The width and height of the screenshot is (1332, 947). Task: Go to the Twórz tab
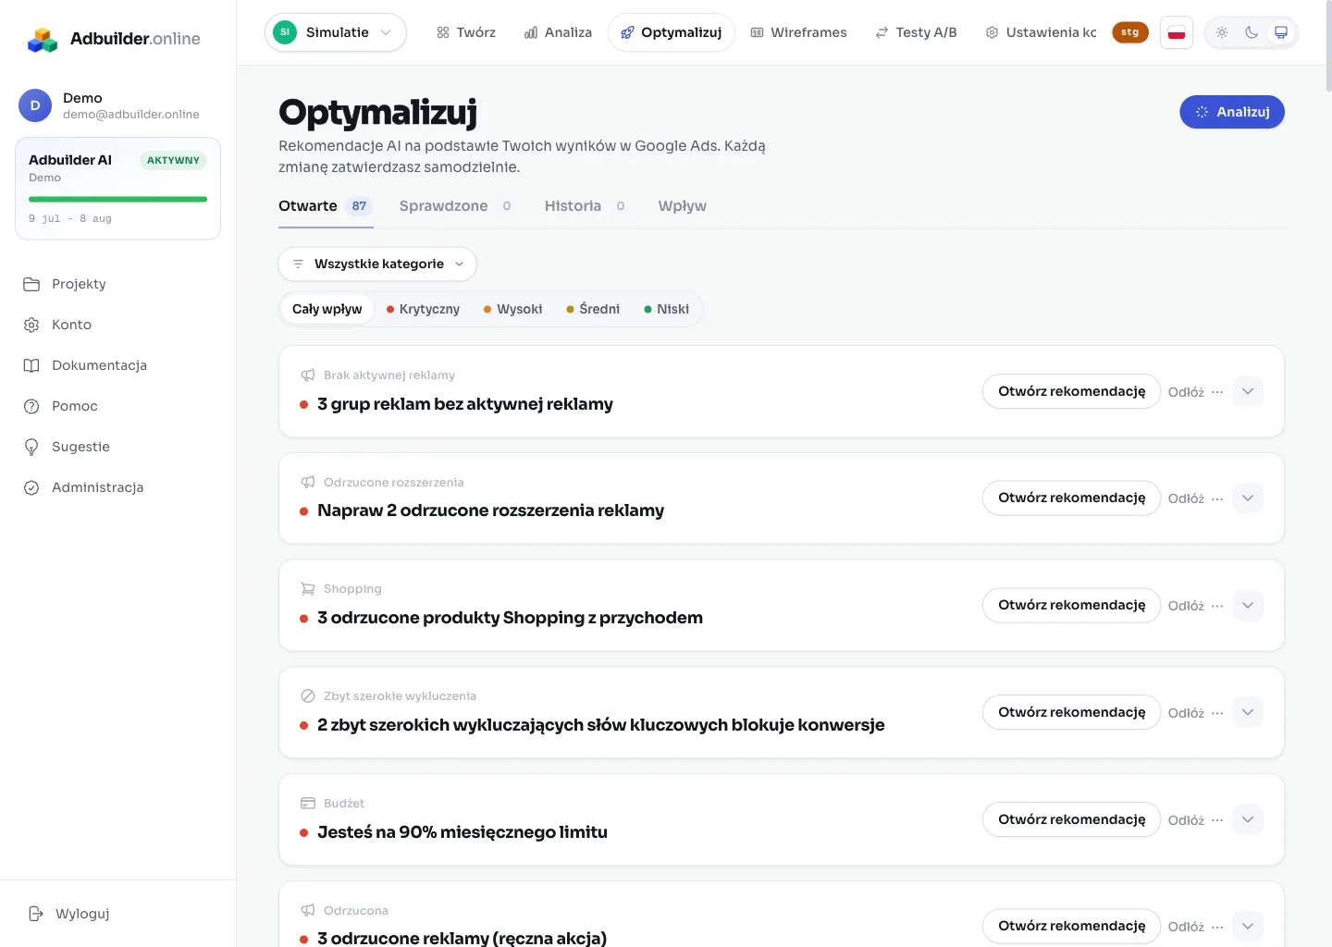[466, 32]
